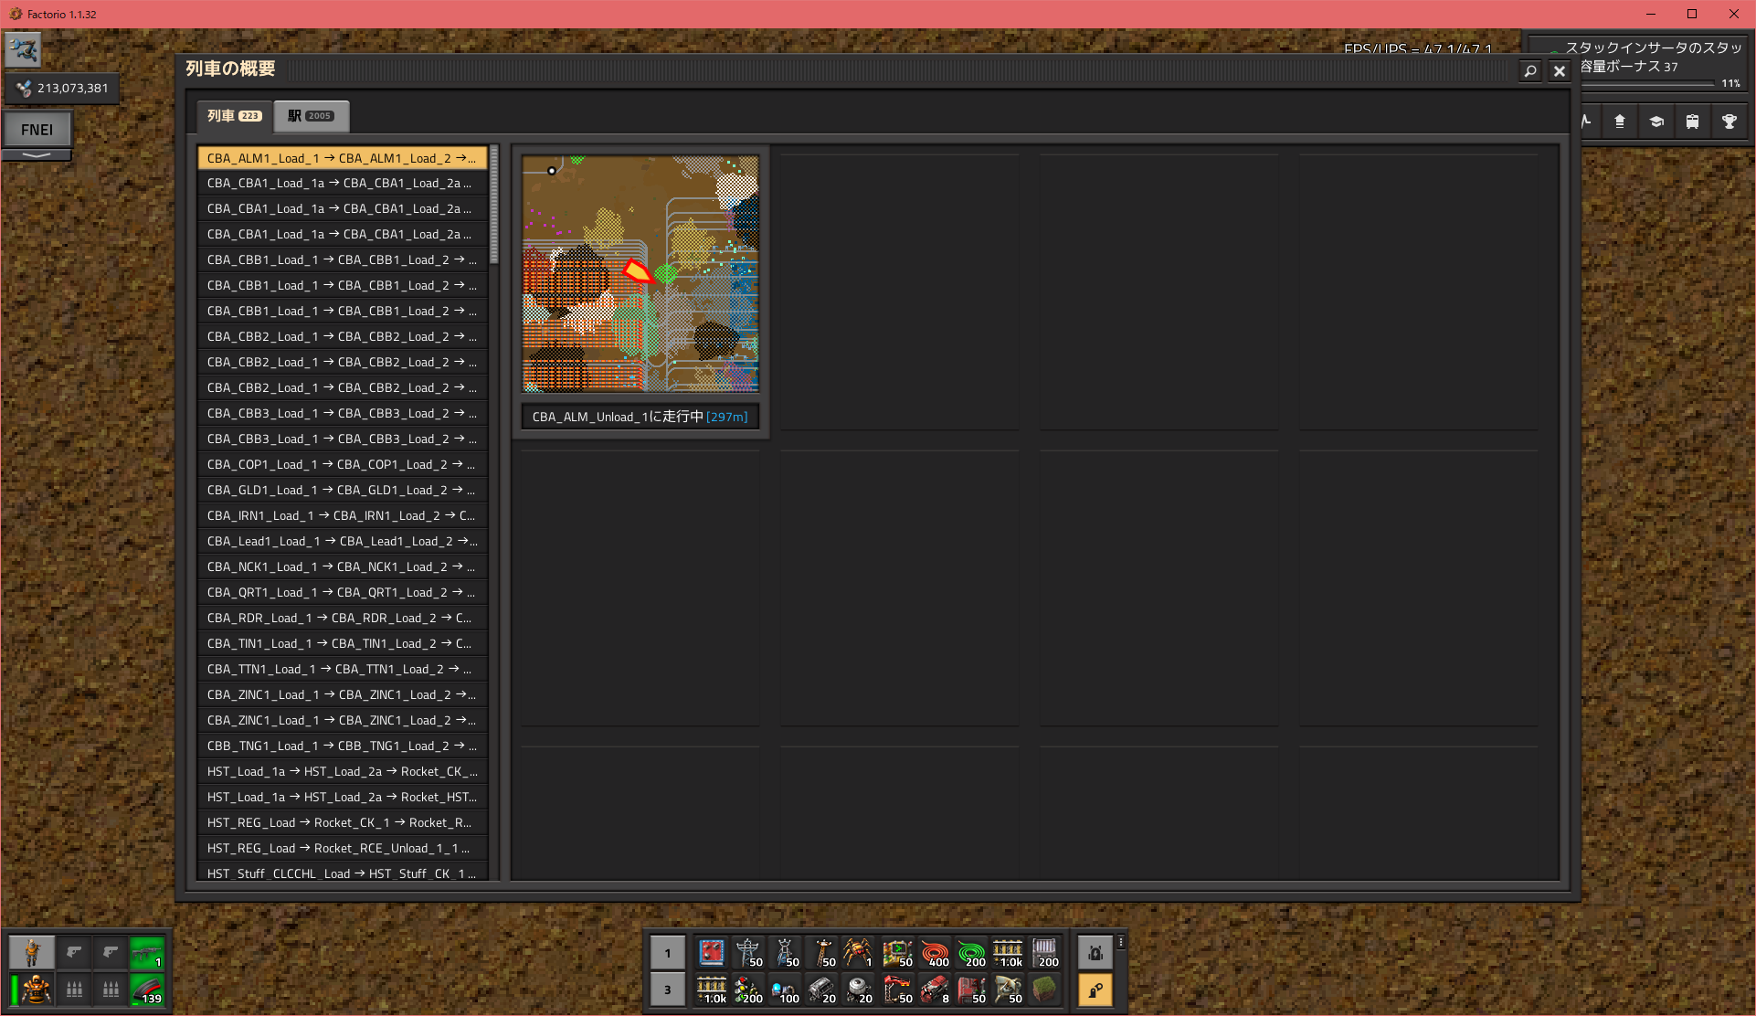Select the rail signal item with 200

point(749,990)
